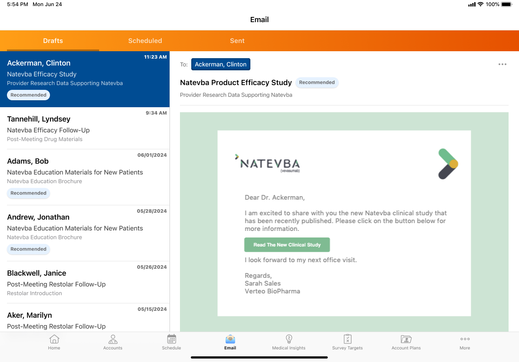519x362 pixels.
Task: Open the Blackwell, Janice Restolar draft
Action: [85, 282]
